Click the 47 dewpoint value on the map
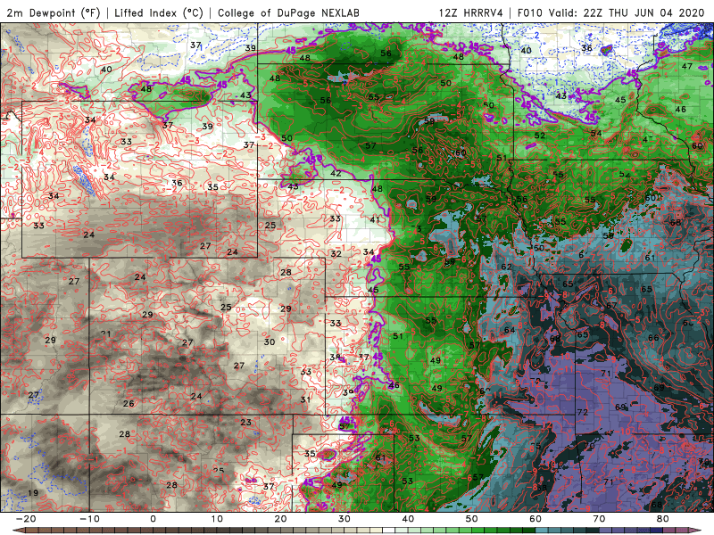 (x=687, y=66)
